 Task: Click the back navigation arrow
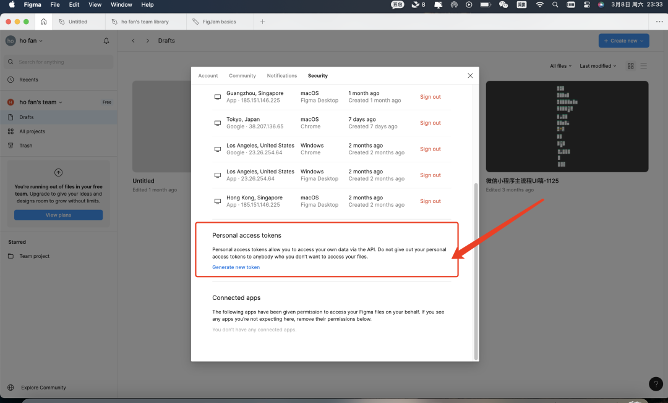pyautogui.click(x=134, y=41)
